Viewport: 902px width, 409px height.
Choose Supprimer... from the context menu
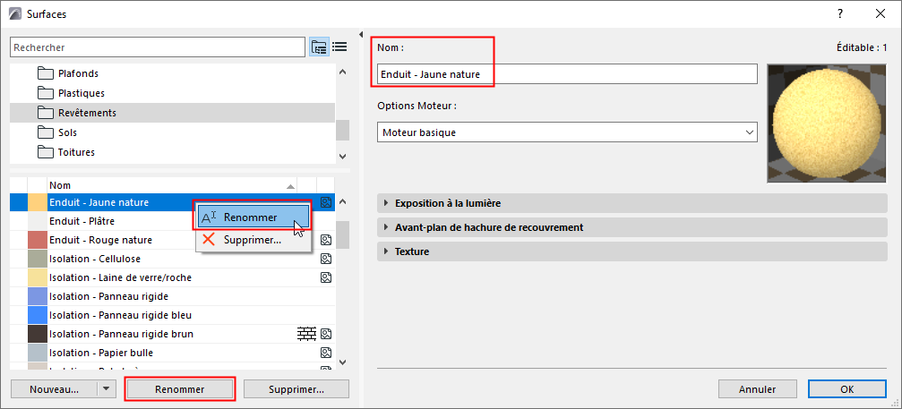click(253, 240)
